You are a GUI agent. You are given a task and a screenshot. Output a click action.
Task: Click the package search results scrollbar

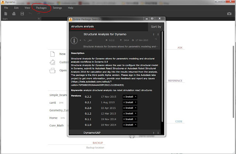pos(162,76)
